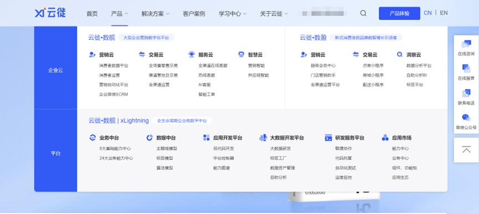479x214 pixels.
Task: Open the 云徒·数舰 heading link
Action: [x=102, y=38]
